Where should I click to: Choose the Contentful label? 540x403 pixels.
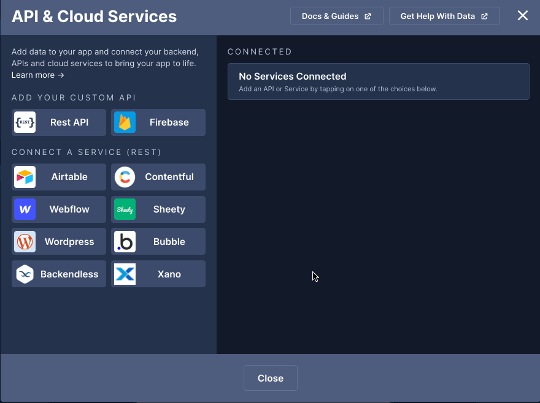pyautogui.click(x=169, y=177)
